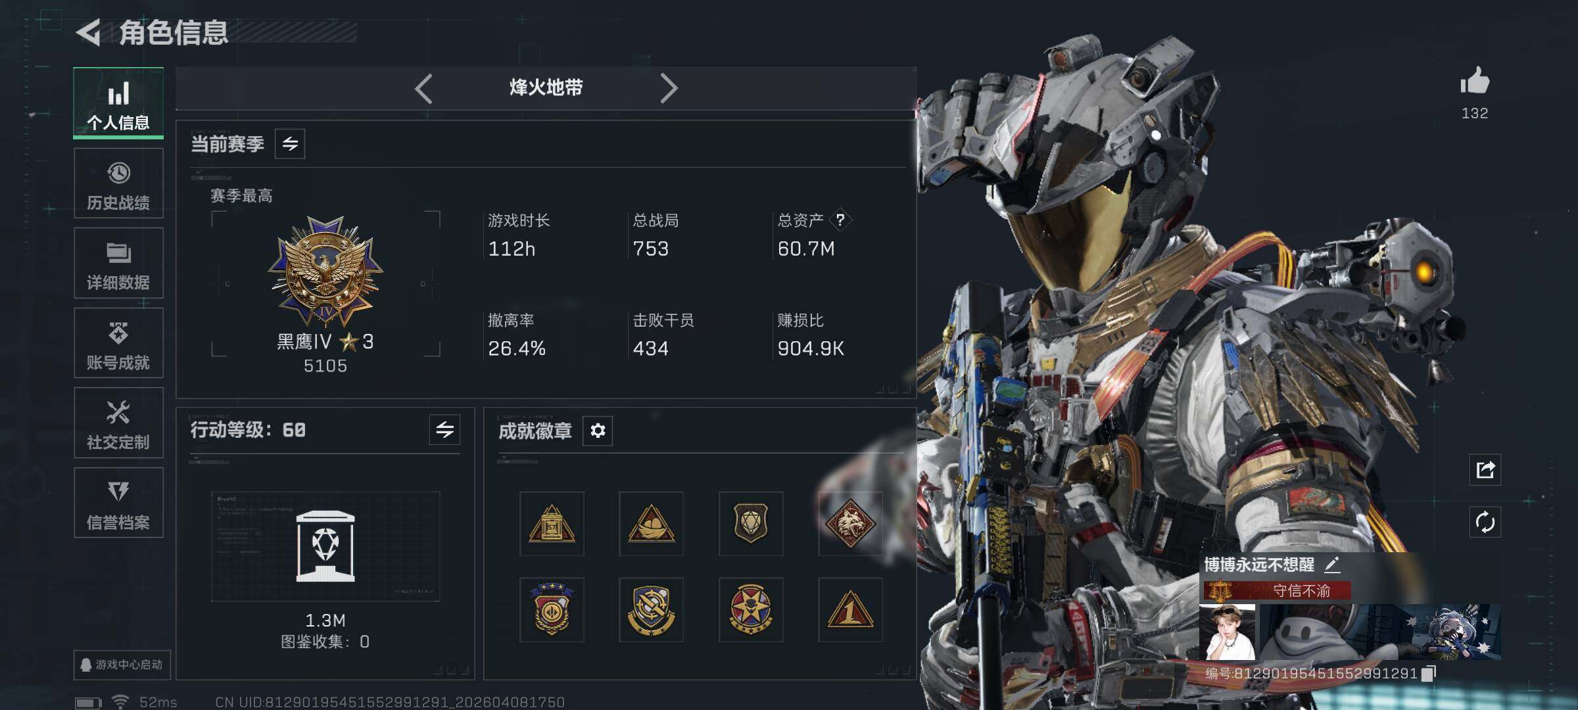Open the 详细数据 tab

118,263
